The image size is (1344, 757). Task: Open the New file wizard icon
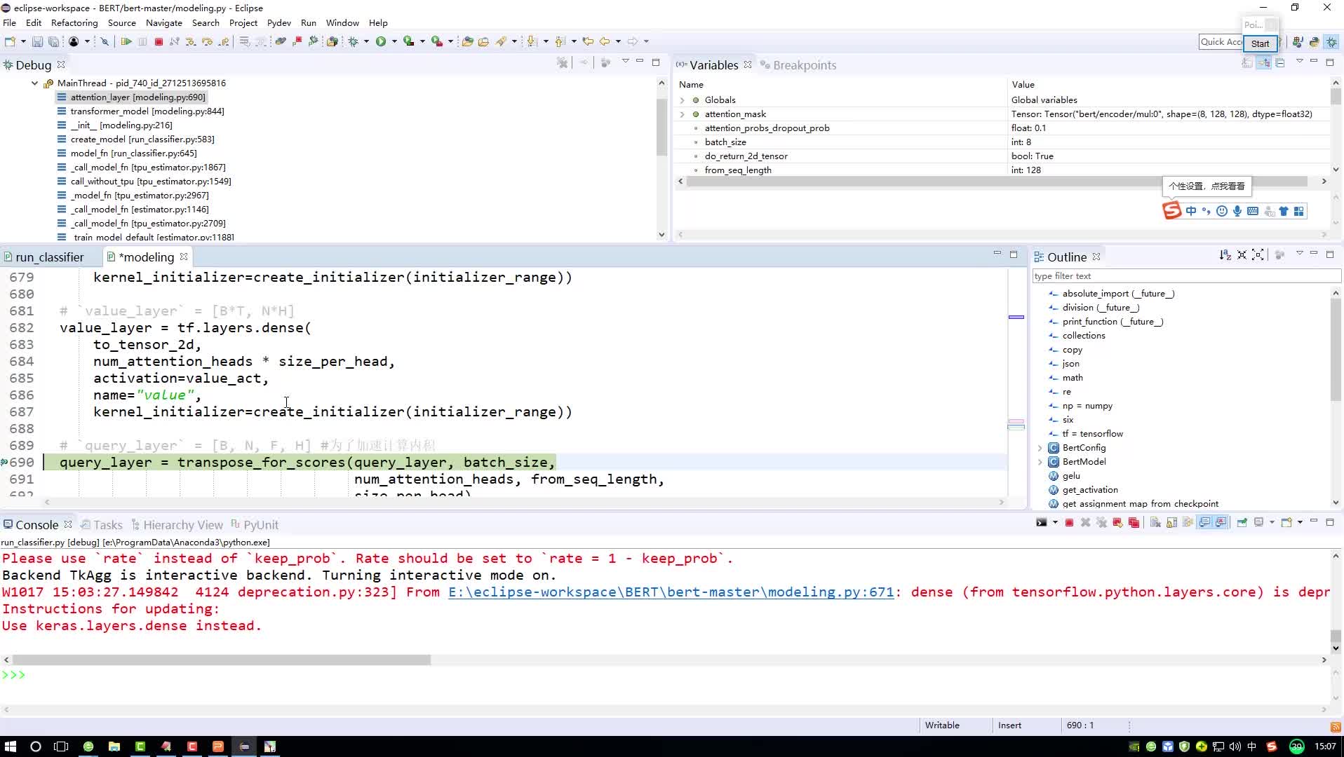pos(10,42)
